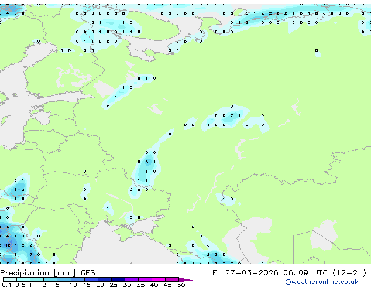371x287 pixels.
Task: Pick legend swatch between 40 and 45
Action: point(159,279)
